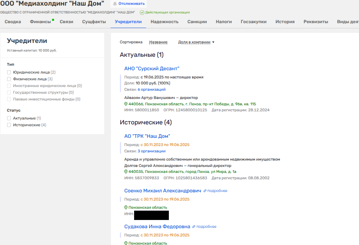Open the Госзакупки tab
The width and height of the screenshot is (359, 245).
(254, 22)
